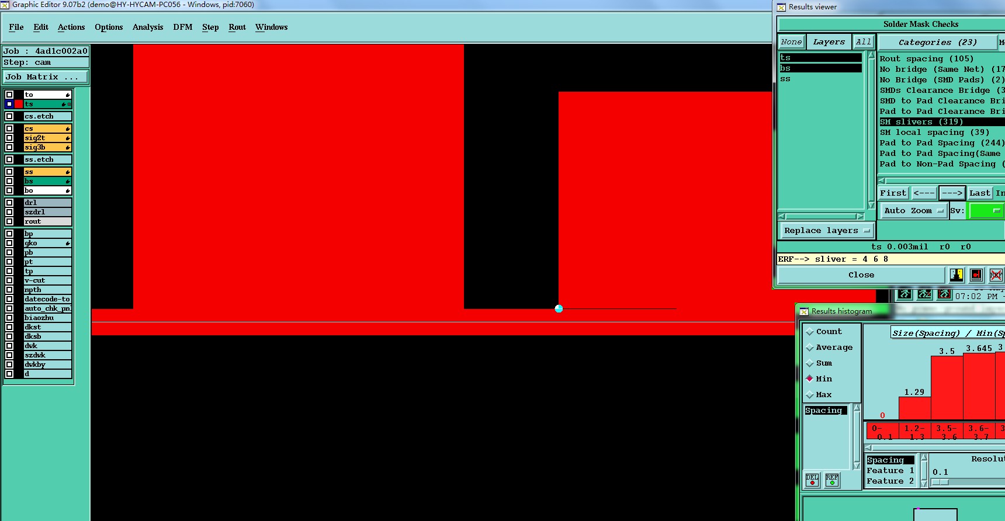The image size is (1005, 521).
Task: Click up arrow of Feature list scrollbar
Action: [924, 457]
